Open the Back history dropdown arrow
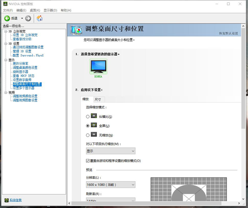 coord(22,18)
